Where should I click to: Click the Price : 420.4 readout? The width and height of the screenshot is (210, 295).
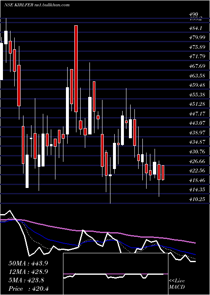[x=29, y=289]
